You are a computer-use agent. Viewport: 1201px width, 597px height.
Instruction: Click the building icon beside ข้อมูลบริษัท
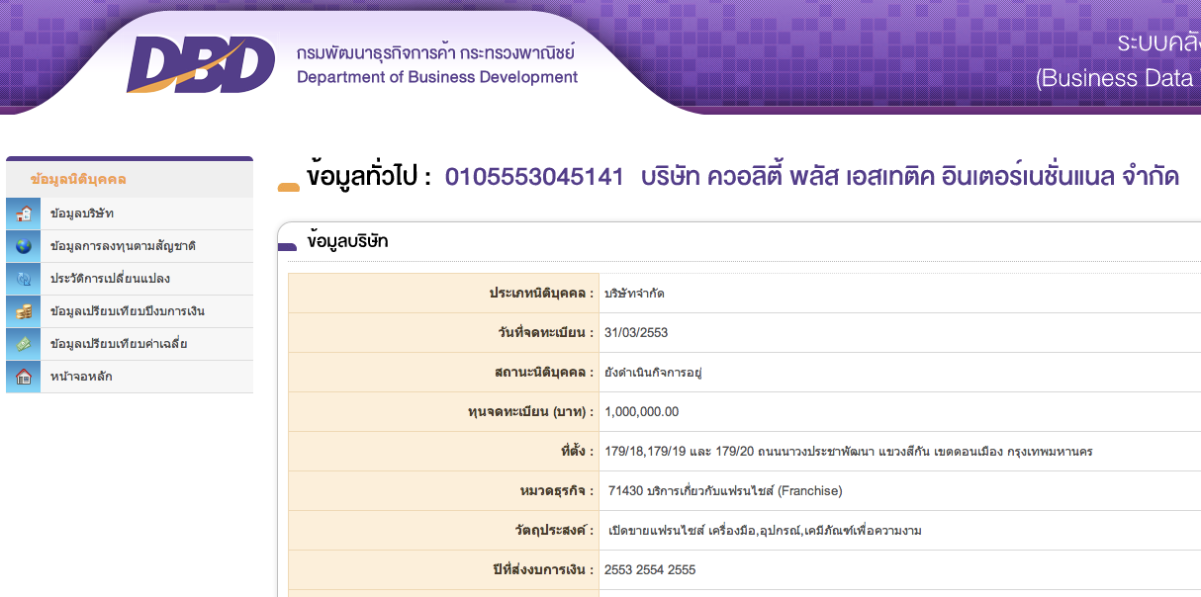(x=24, y=213)
